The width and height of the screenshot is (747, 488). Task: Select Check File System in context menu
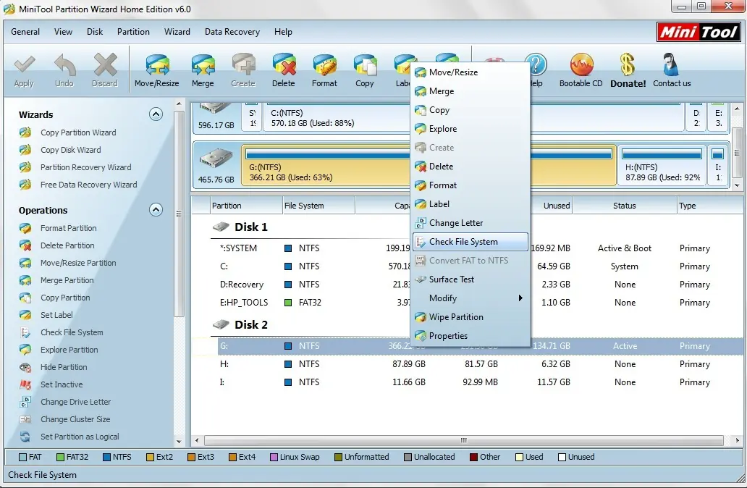(x=470, y=242)
